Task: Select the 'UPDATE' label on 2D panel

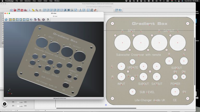Action: 133,68
